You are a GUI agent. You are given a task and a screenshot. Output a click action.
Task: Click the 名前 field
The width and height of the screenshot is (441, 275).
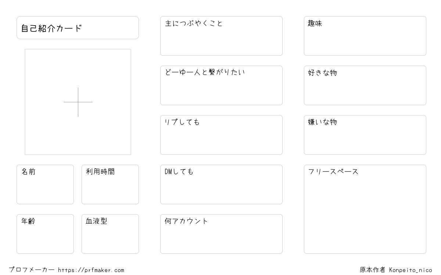(45, 184)
